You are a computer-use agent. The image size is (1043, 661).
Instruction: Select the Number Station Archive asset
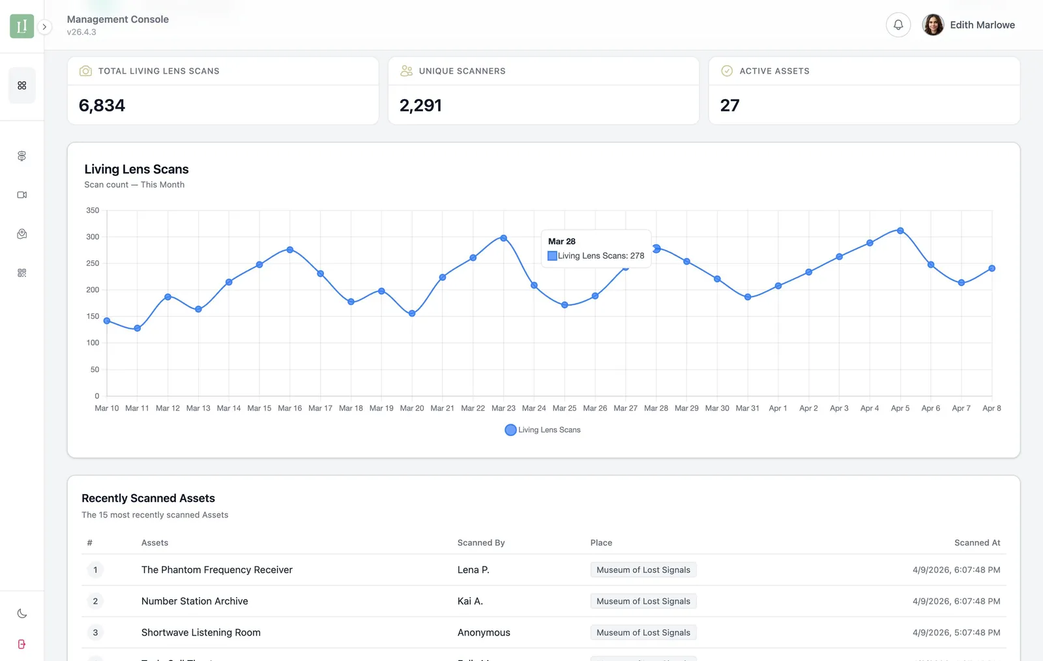[x=194, y=601]
